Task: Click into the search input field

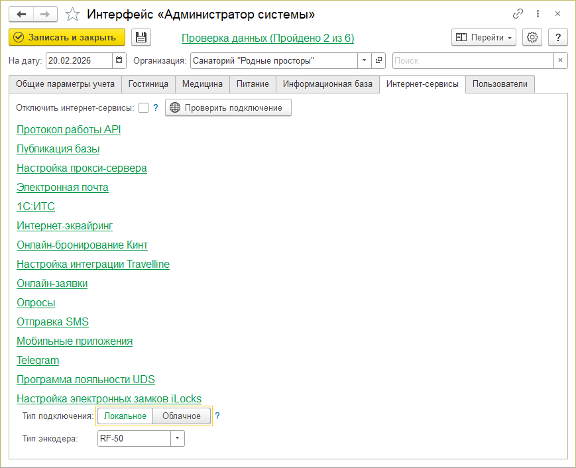Action: (x=472, y=61)
